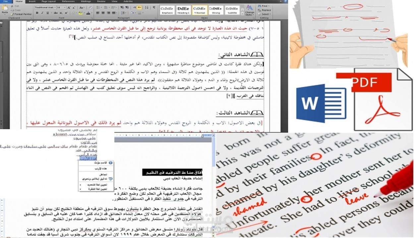The image size is (416, 238).
Task: Apply the Subtitle style
Action: 232,10
